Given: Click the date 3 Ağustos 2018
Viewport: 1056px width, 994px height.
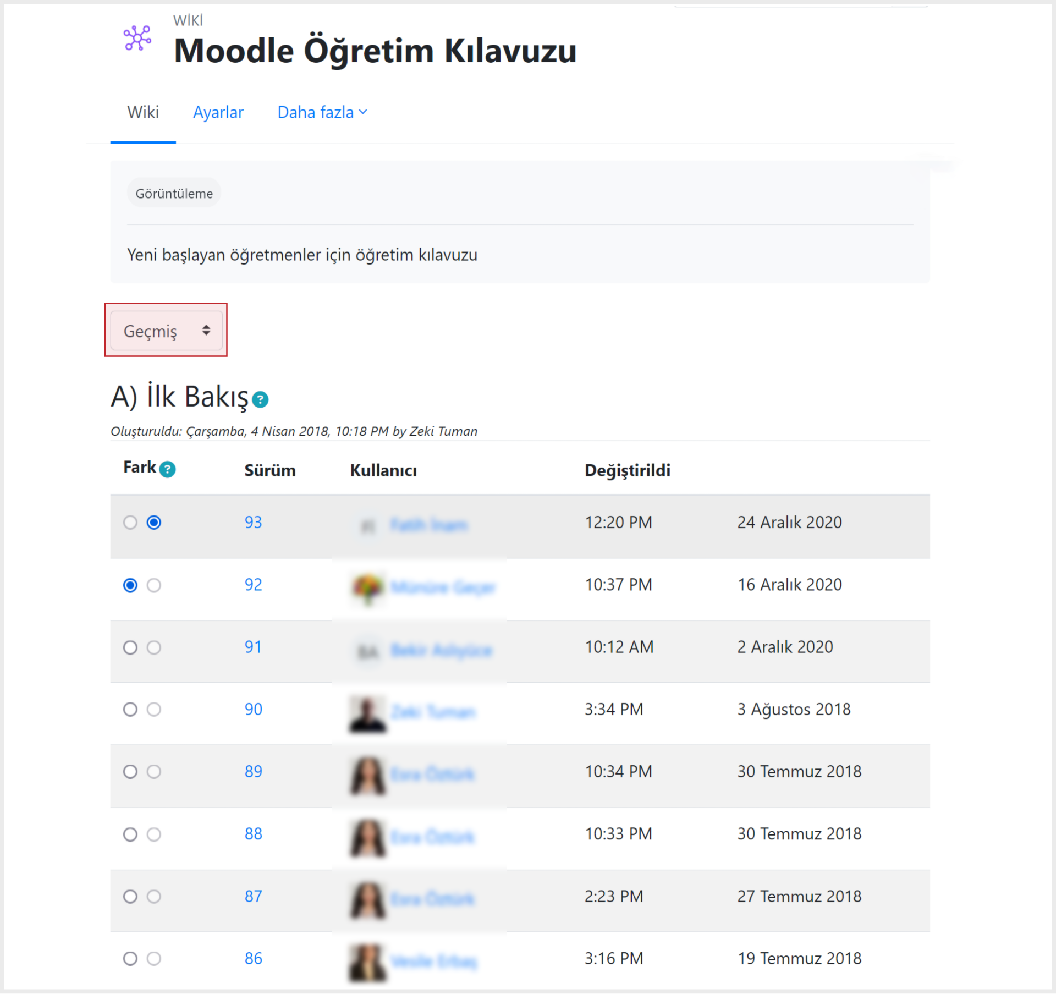Looking at the screenshot, I should point(794,710).
